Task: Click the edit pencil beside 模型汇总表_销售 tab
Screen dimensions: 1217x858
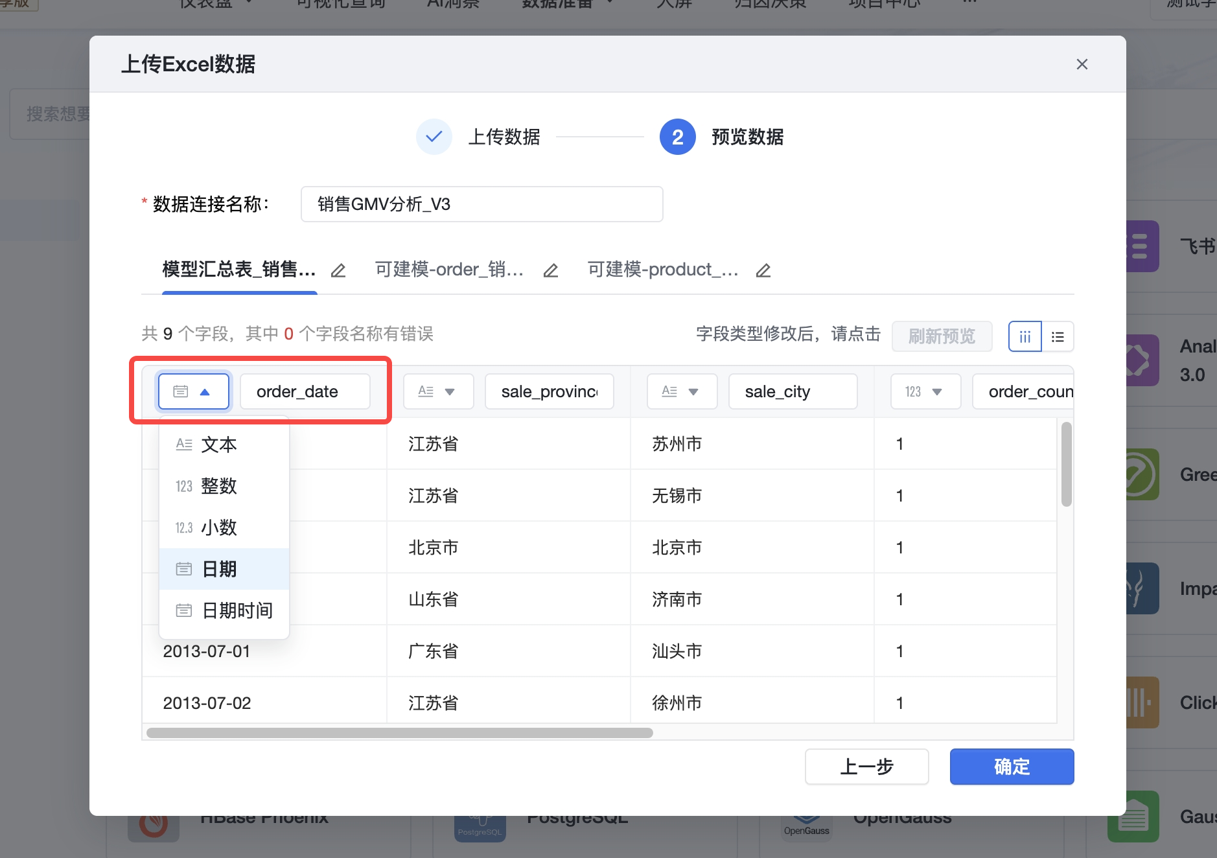Action: pos(338,270)
